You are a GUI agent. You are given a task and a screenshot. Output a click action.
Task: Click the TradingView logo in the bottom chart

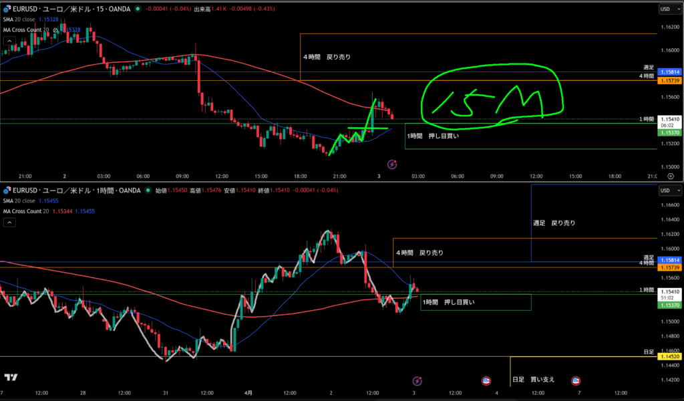[11, 378]
